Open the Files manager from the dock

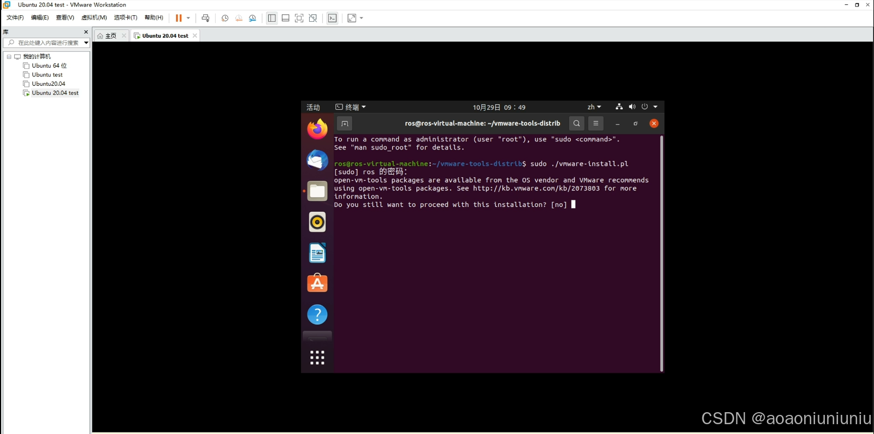pyautogui.click(x=317, y=191)
